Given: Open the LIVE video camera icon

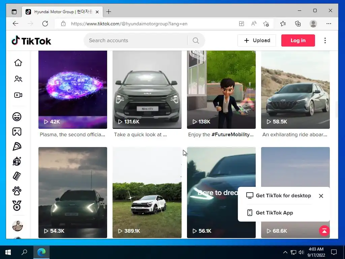Looking at the screenshot, I should point(18,95).
